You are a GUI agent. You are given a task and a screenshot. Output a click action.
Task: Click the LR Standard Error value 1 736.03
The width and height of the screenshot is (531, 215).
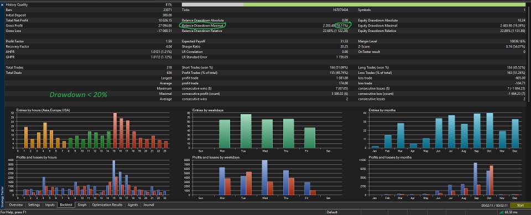(x=342, y=57)
